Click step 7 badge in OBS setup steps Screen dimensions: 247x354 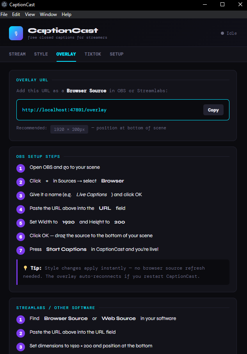click(21, 250)
